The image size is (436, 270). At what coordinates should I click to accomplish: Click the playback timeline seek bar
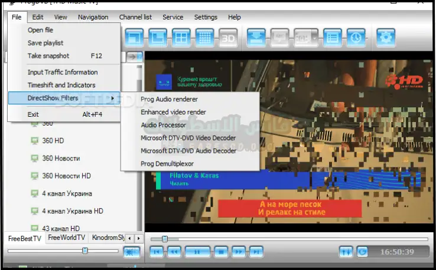[x=289, y=239]
